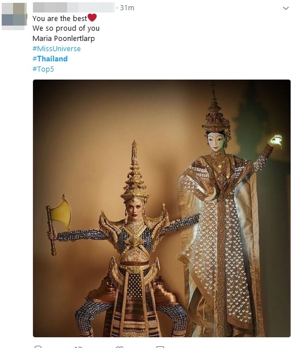Follow the #Top5 hashtag link
Viewport: 294px width, 348px height.
point(43,69)
